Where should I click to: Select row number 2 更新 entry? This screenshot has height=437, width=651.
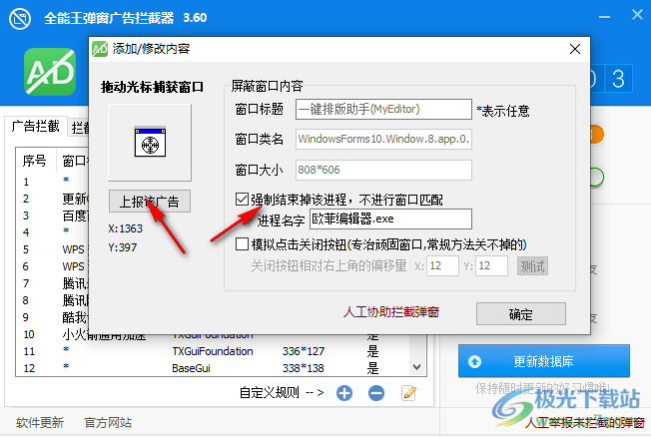click(53, 199)
